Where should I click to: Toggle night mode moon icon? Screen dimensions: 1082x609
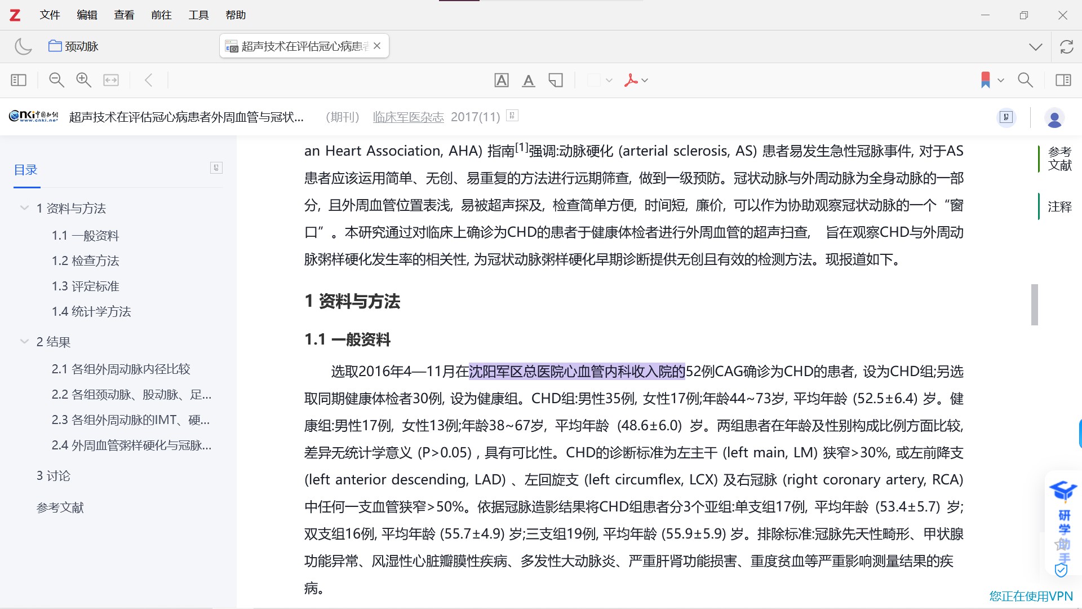point(23,46)
